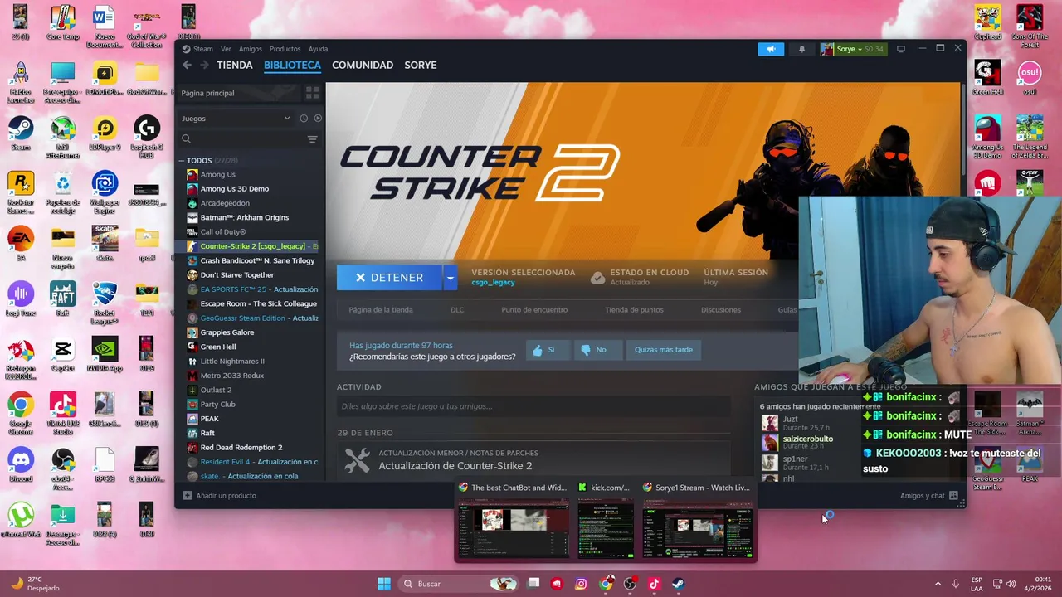Screen dimensions: 1062x597
Task: Open the Amigos menu
Action: pyautogui.click(x=250, y=49)
